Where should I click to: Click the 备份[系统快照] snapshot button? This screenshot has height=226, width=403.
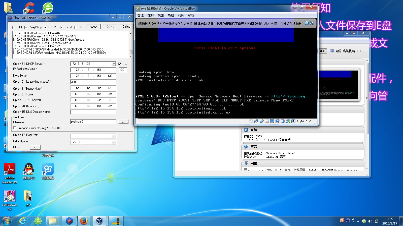pyautogui.click(x=345, y=51)
